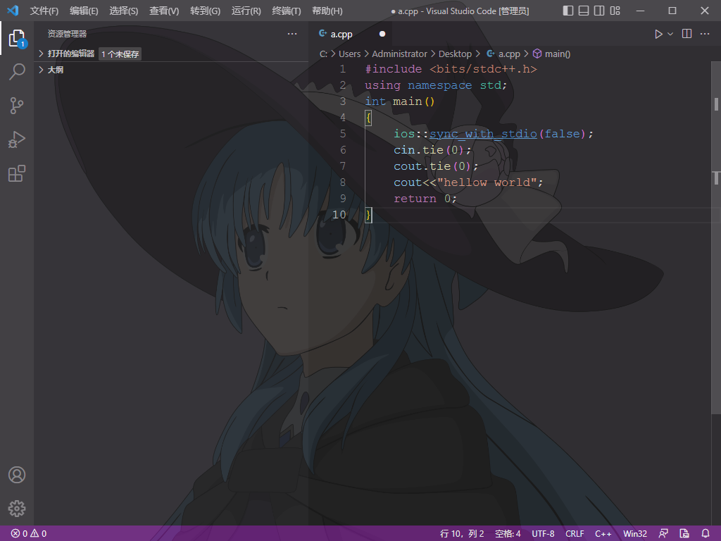The width and height of the screenshot is (721, 541).
Task: Click the CRLF line ending indicator
Action: 575,534
